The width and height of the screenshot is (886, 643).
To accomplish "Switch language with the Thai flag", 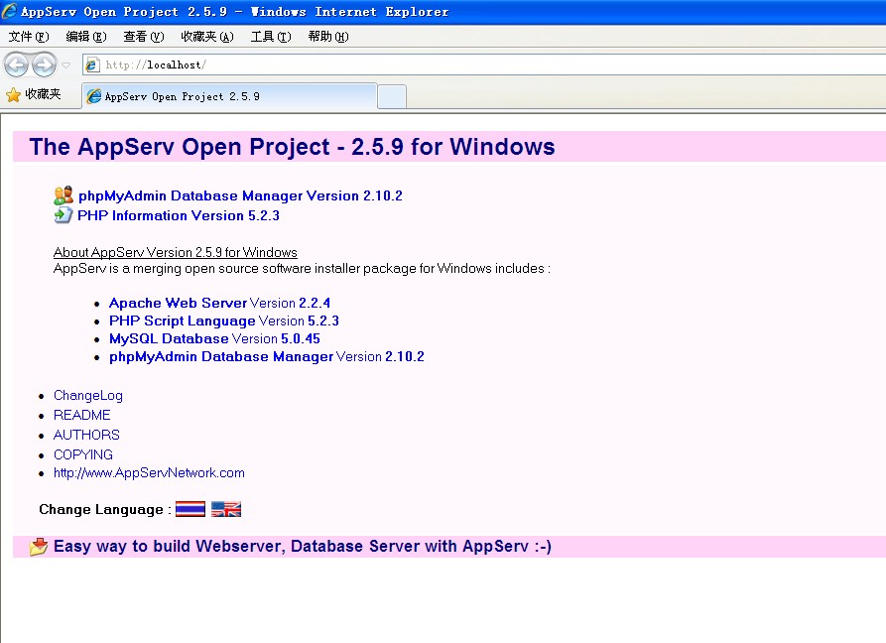I will pos(190,509).
